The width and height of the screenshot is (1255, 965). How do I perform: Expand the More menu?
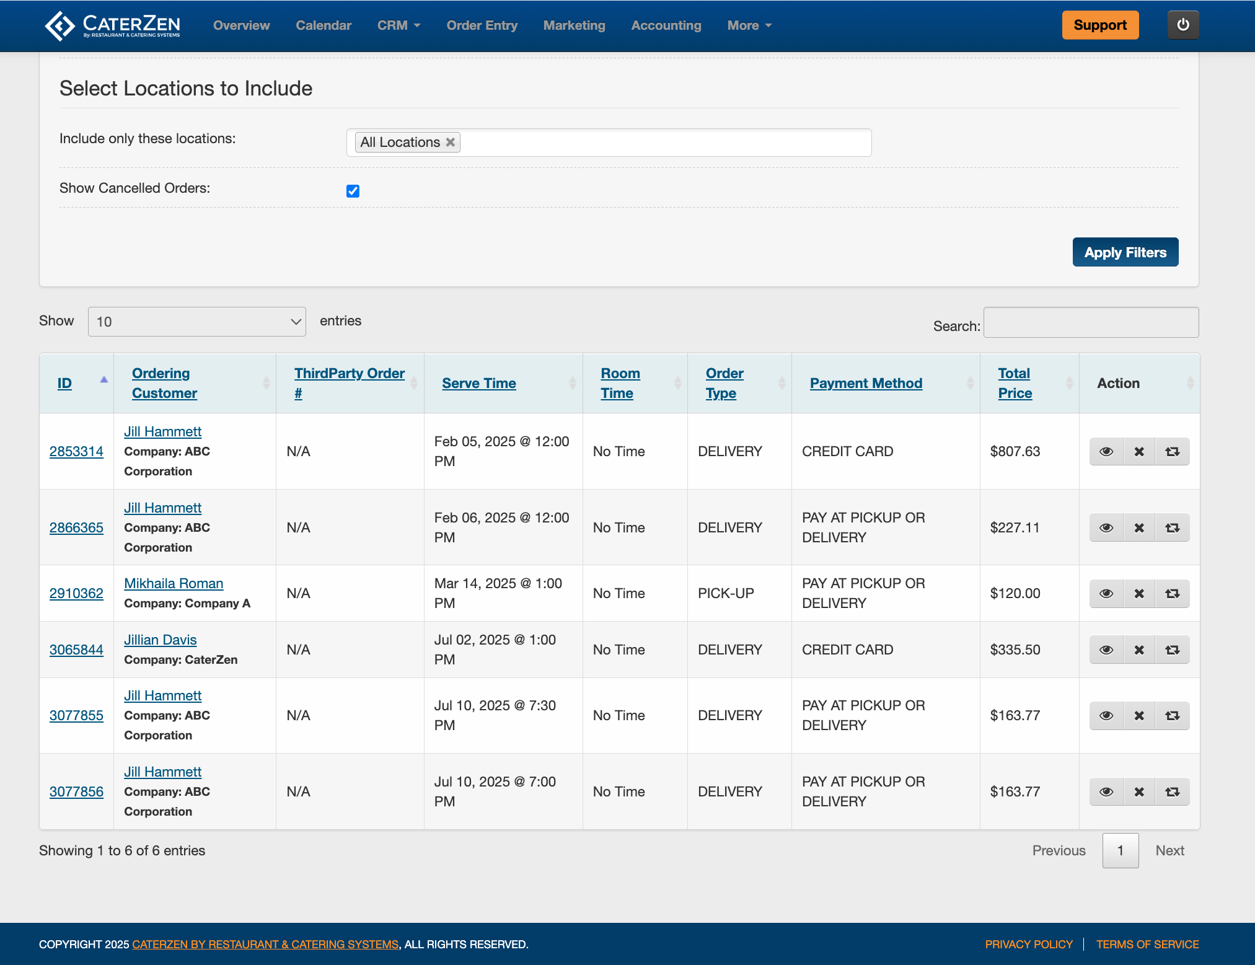749,25
